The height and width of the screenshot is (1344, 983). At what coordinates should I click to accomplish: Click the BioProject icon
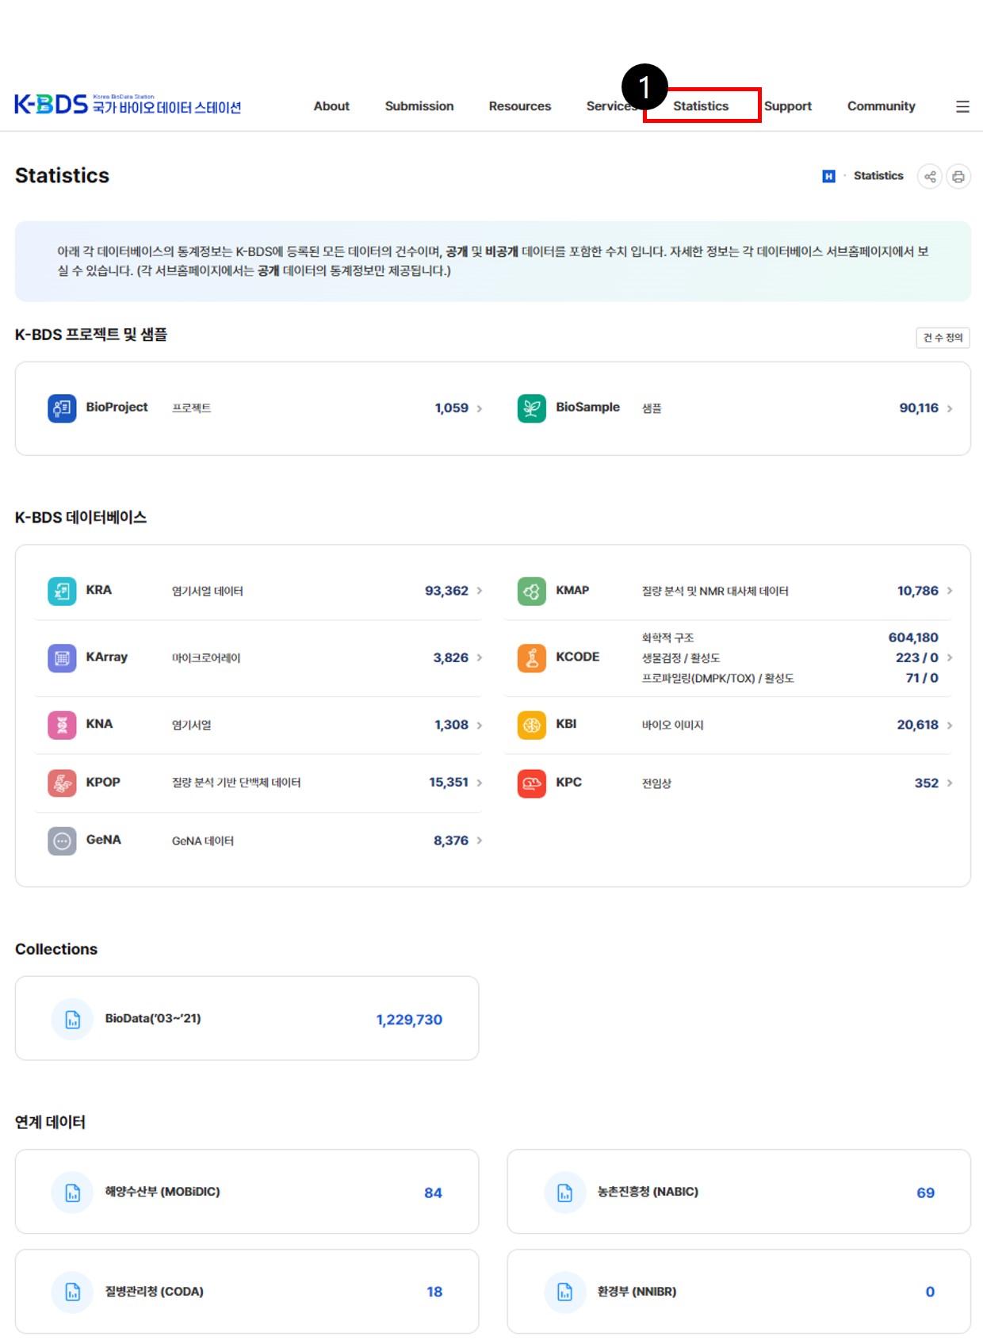point(62,408)
